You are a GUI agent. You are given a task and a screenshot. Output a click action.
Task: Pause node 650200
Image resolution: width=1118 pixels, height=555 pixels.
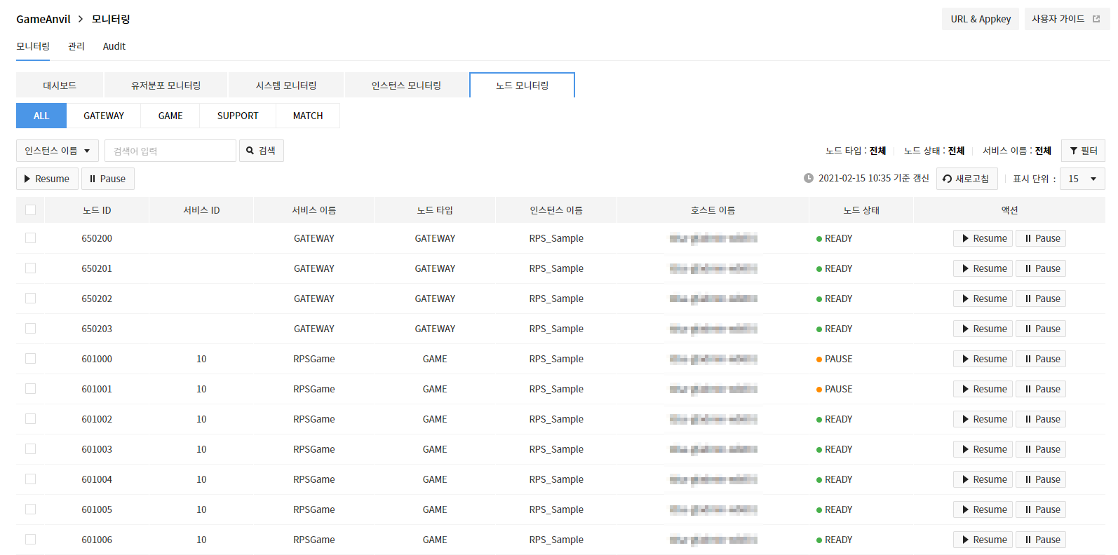click(1041, 238)
